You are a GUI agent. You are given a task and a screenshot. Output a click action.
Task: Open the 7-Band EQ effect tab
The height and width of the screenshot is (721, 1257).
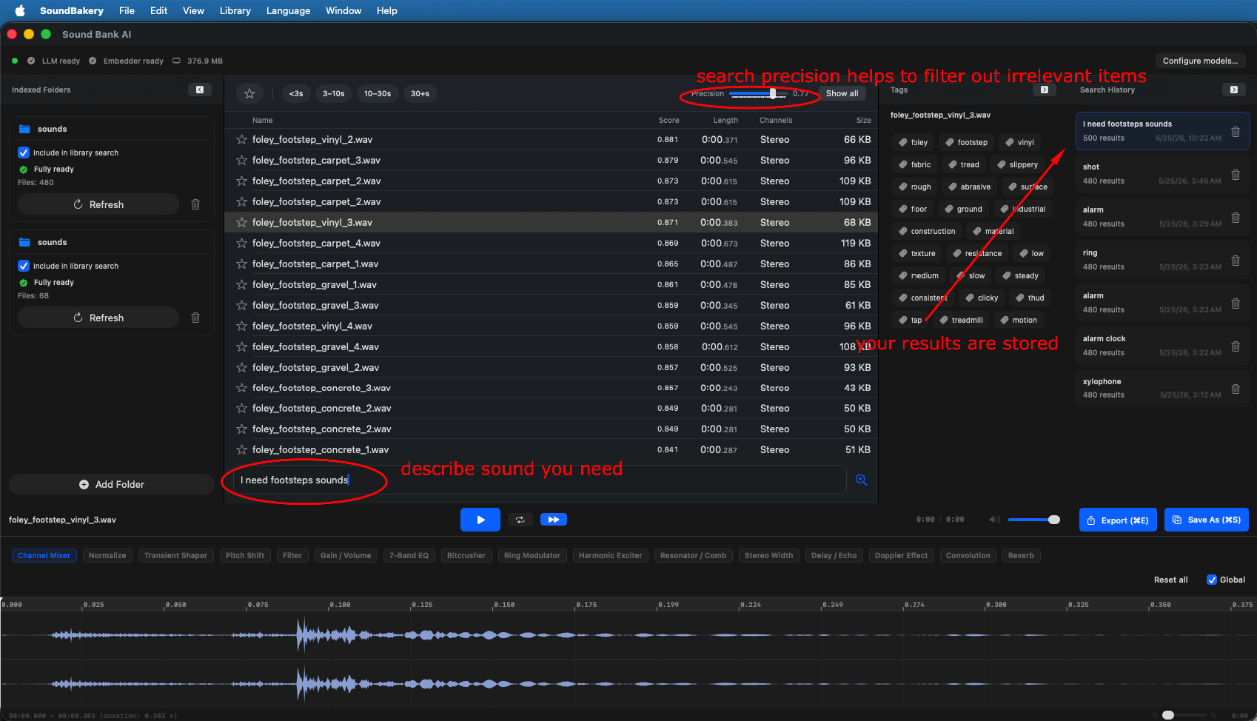click(409, 555)
